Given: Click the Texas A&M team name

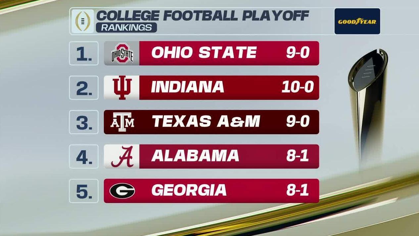Looking at the screenshot, I should coord(206,122).
